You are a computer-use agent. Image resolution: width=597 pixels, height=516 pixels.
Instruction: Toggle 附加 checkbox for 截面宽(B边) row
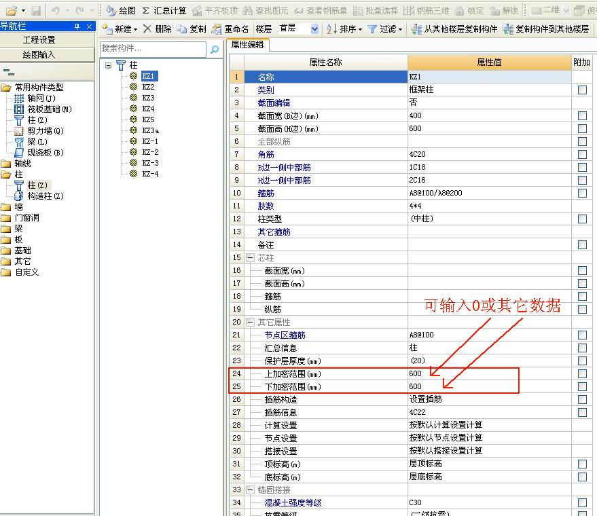582,115
